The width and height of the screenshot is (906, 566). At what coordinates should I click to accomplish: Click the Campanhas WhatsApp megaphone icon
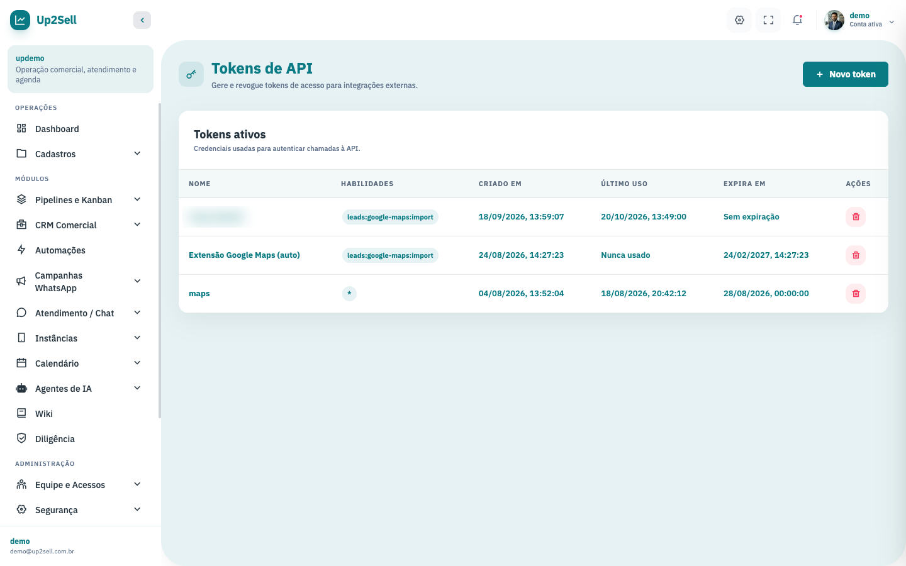21,281
